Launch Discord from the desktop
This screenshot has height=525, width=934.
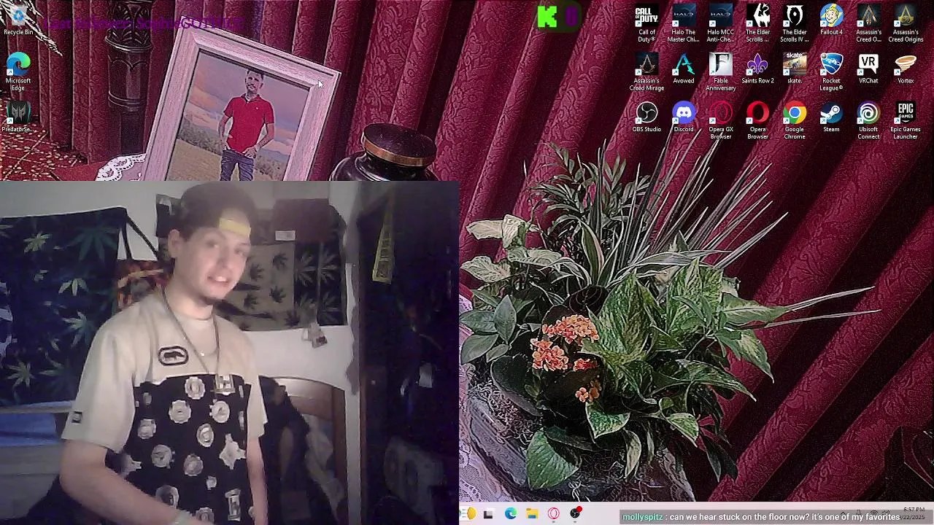point(684,117)
